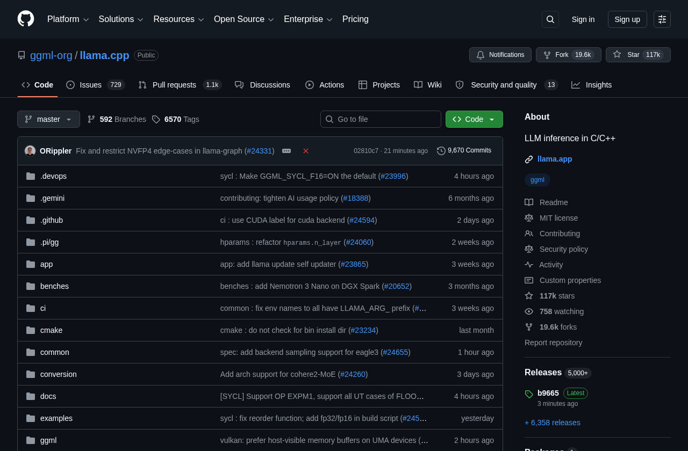Click the b9665 release tag icon
The image size is (688, 451).
pos(529,394)
